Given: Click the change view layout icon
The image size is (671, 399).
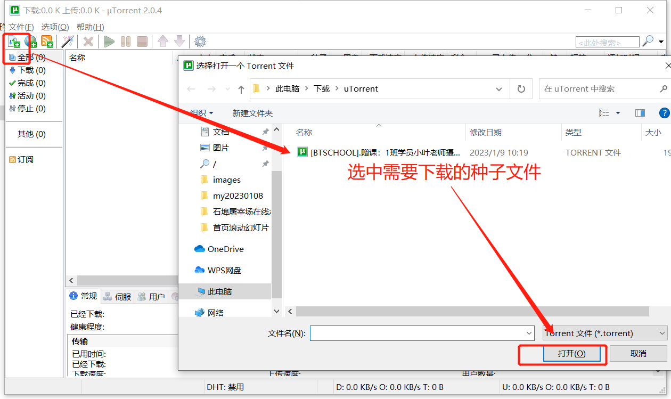Looking at the screenshot, I should point(604,113).
